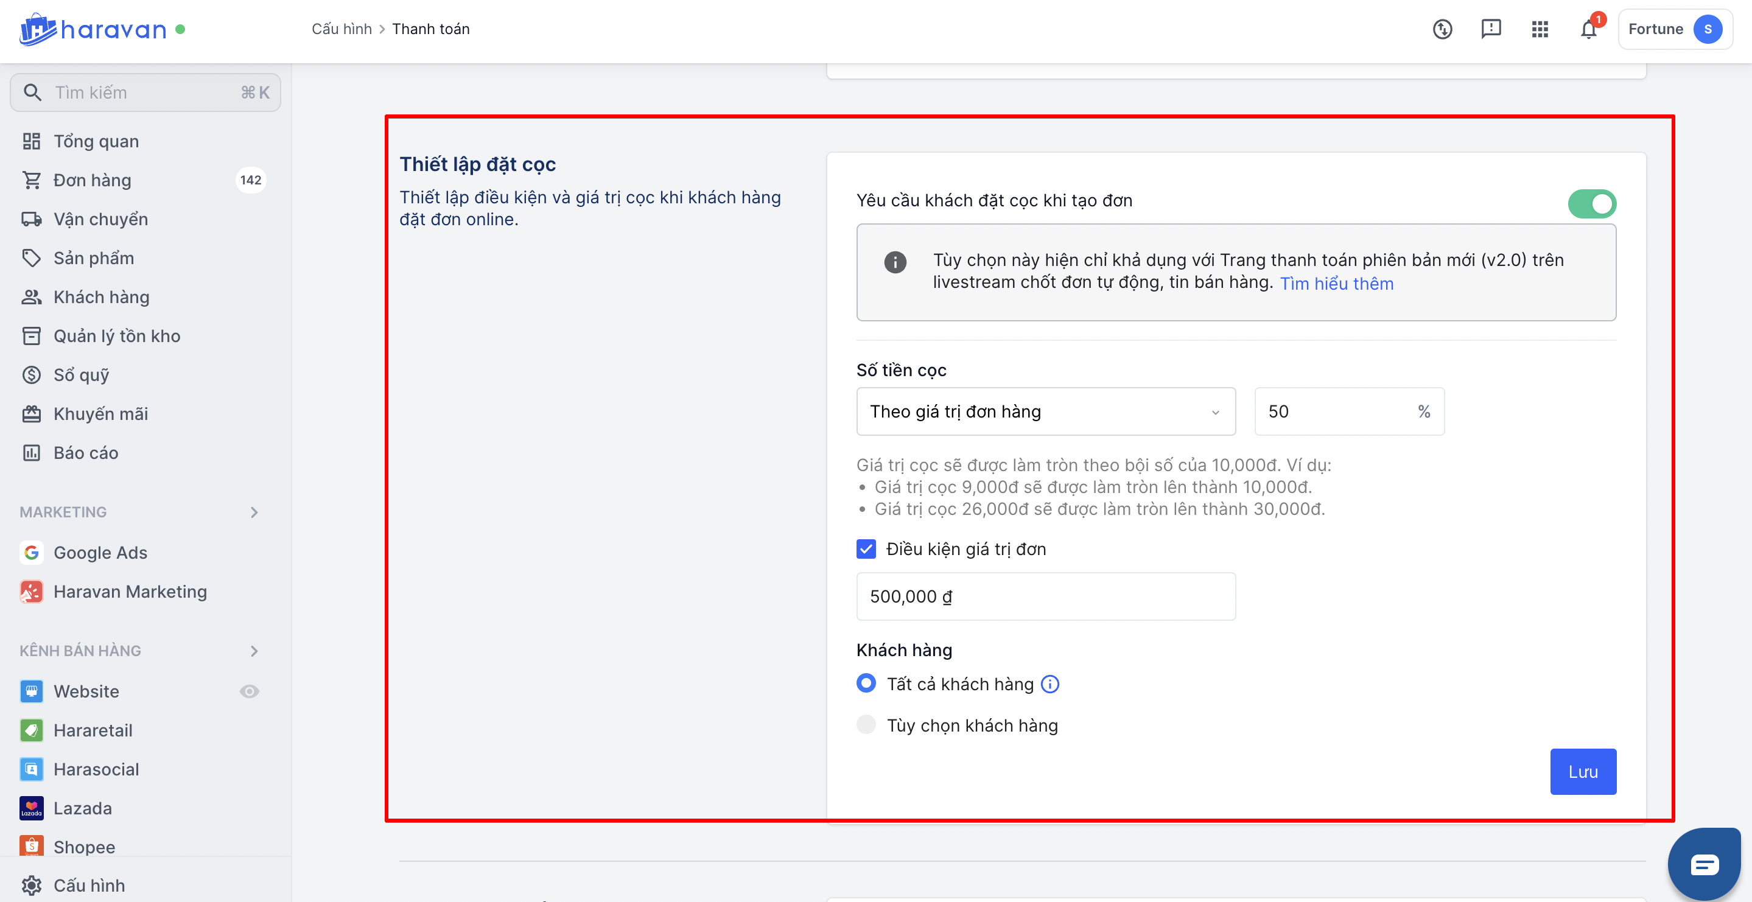The width and height of the screenshot is (1752, 902).
Task: Click the sync history icon in header
Action: [x=1442, y=29]
